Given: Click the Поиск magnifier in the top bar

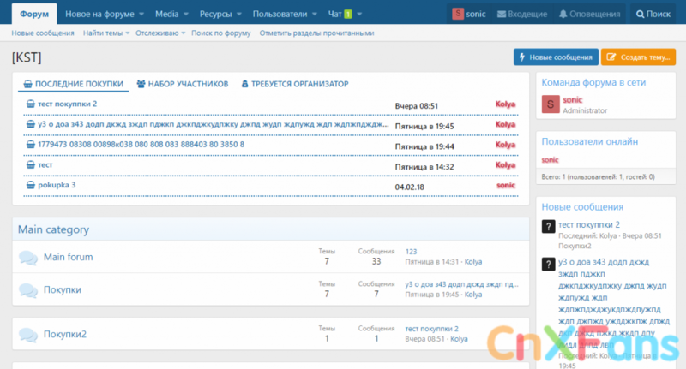Looking at the screenshot, I should pos(641,15).
